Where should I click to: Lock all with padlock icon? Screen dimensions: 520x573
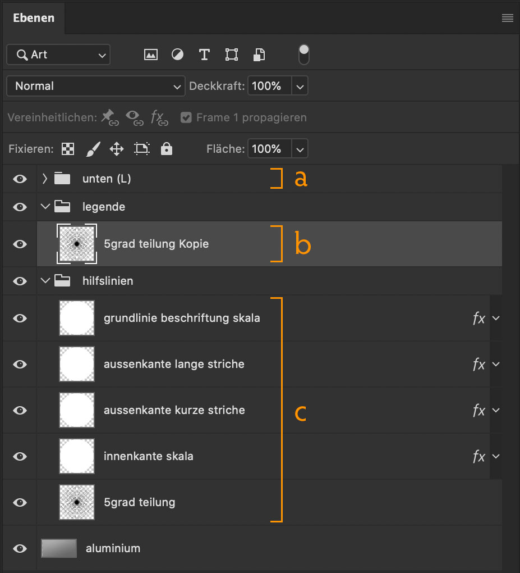click(167, 149)
